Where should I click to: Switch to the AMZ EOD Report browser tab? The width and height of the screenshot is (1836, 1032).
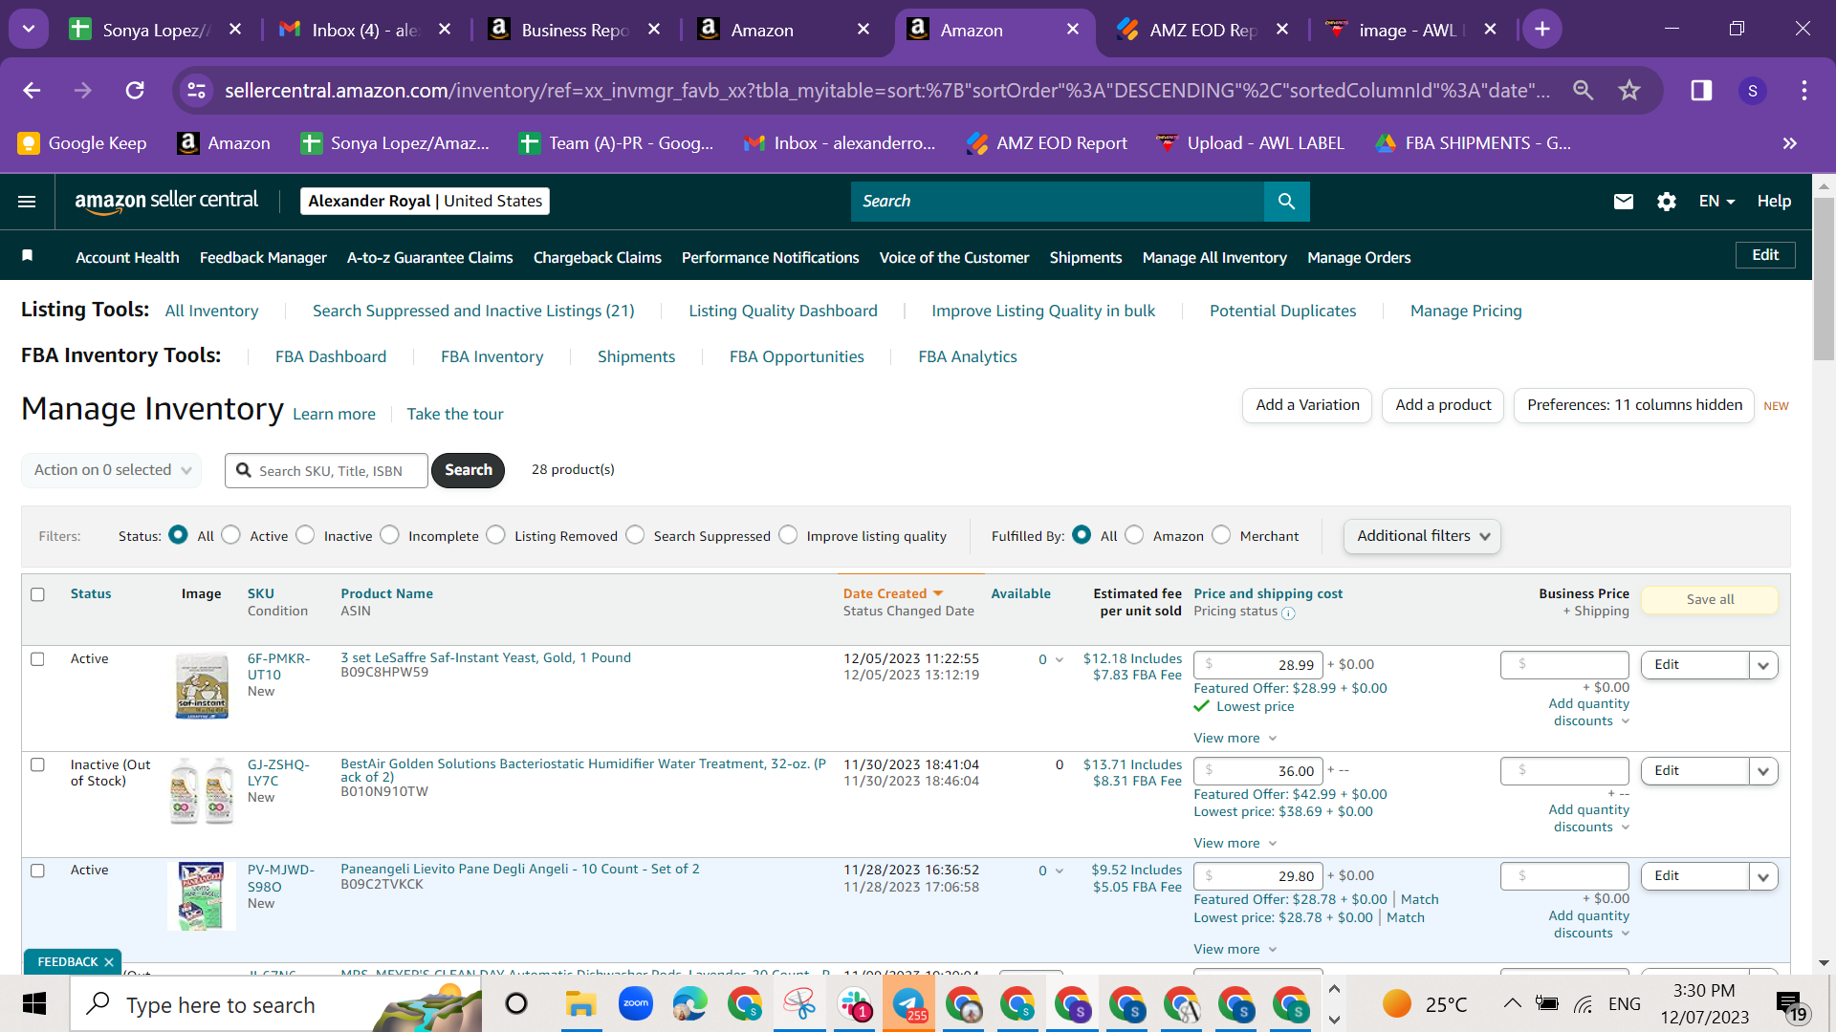pos(1203,30)
